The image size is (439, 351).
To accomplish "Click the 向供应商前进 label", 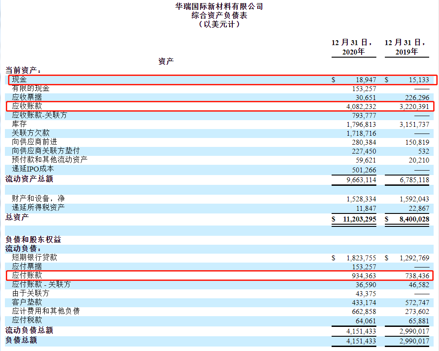I will tap(34, 142).
